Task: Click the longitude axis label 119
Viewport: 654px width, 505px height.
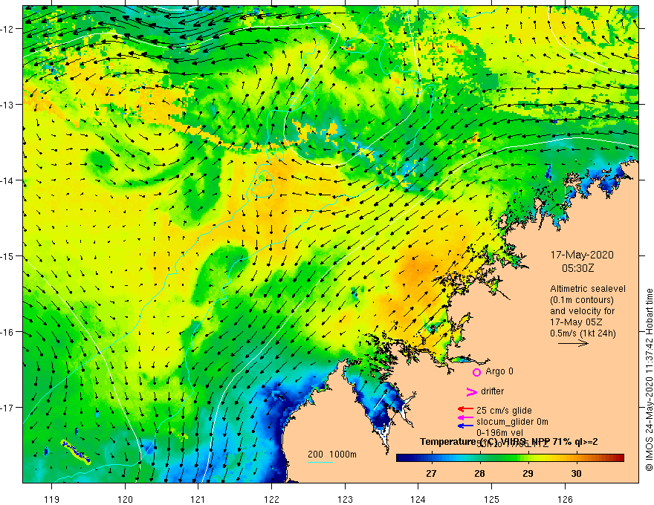Action: [x=52, y=499]
